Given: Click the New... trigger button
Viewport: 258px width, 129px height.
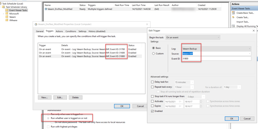Looking at the screenshot, I should pyautogui.click(x=44, y=97).
